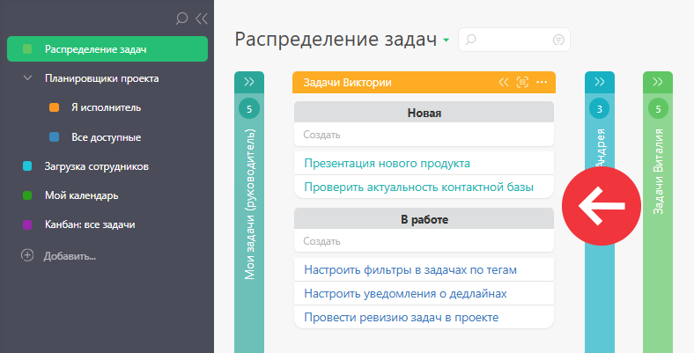The width and height of the screenshot is (694, 353).
Task: Expand the collapsed Андрея tasks column
Action: (x=600, y=82)
